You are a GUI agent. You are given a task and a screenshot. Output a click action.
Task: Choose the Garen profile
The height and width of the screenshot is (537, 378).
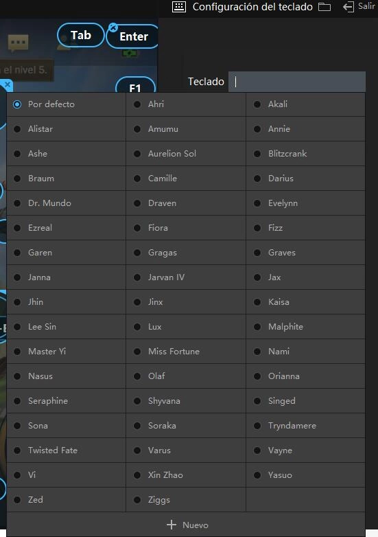coord(67,253)
